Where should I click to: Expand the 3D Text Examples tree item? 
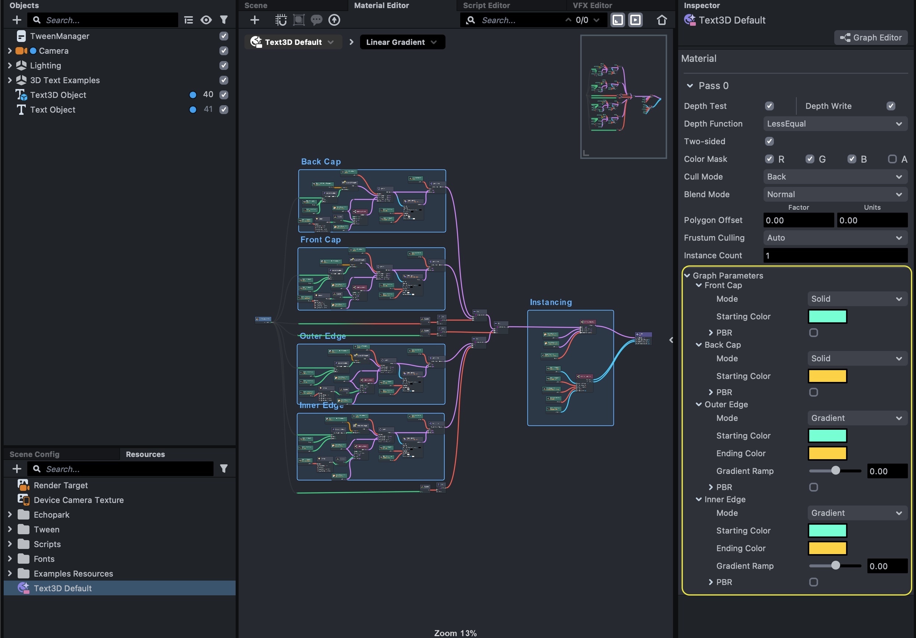(x=10, y=80)
